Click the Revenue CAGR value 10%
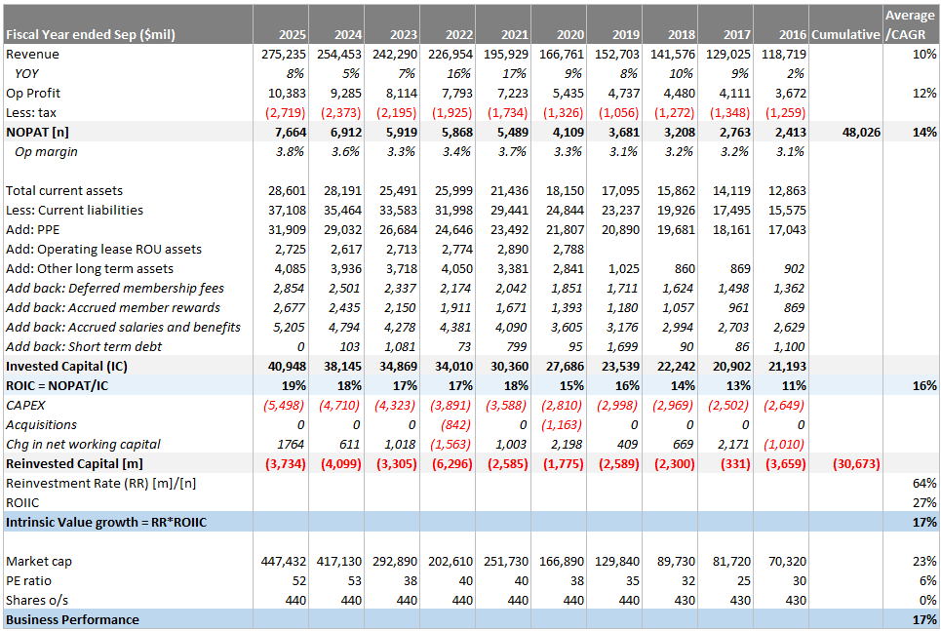The height and width of the screenshot is (631, 941). pos(924,54)
